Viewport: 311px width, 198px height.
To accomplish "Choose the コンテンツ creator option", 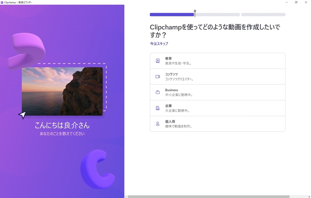I will pyautogui.click(x=217, y=77).
